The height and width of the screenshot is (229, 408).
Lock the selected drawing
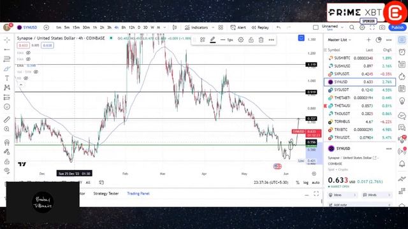251,39
